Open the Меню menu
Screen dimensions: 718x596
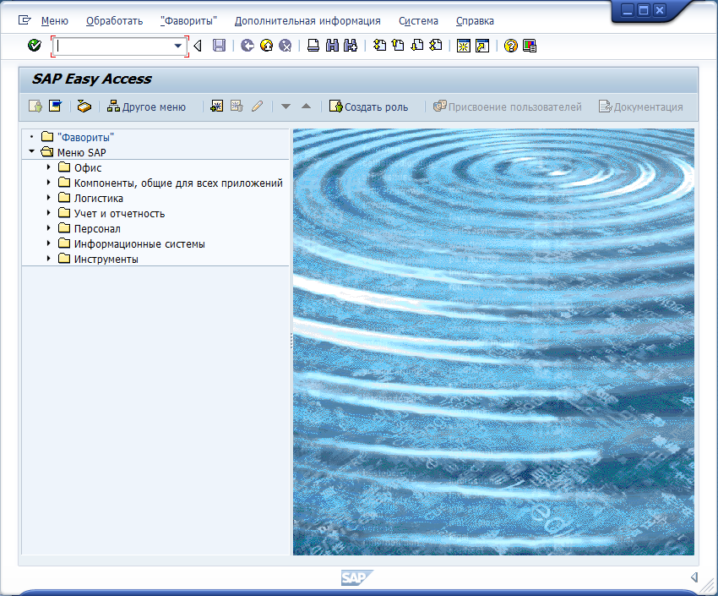click(55, 21)
